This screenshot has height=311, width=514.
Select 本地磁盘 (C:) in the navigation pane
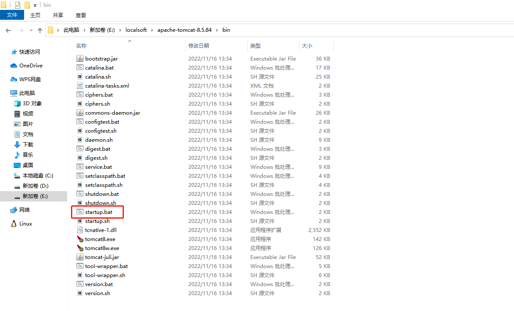pos(38,175)
